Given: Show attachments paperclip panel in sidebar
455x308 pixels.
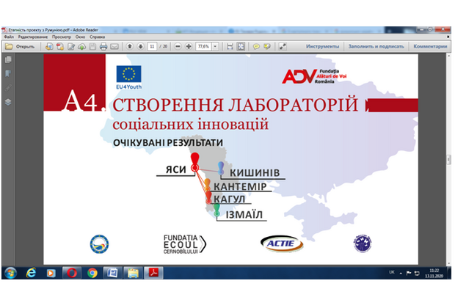Looking at the screenshot, I should point(8,87).
